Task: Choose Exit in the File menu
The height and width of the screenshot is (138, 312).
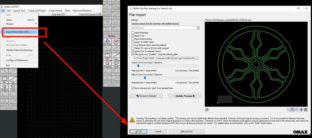Action: (x=19, y=65)
